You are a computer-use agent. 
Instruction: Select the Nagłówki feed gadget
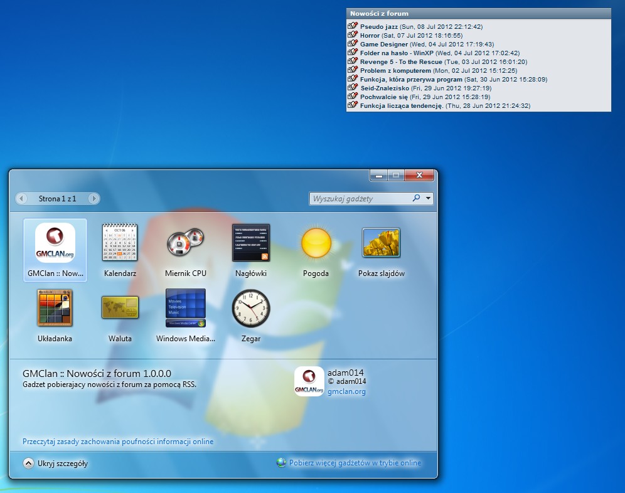click(251, 243)
